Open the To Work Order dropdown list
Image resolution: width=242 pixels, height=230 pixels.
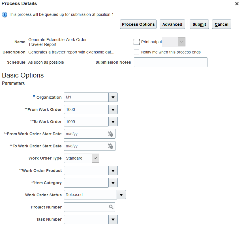(x=113, y=122)
